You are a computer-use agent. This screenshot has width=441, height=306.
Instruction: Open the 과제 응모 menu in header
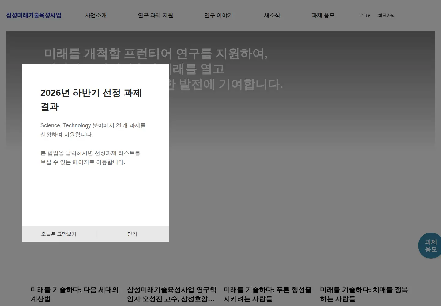[x=323, y=15]
